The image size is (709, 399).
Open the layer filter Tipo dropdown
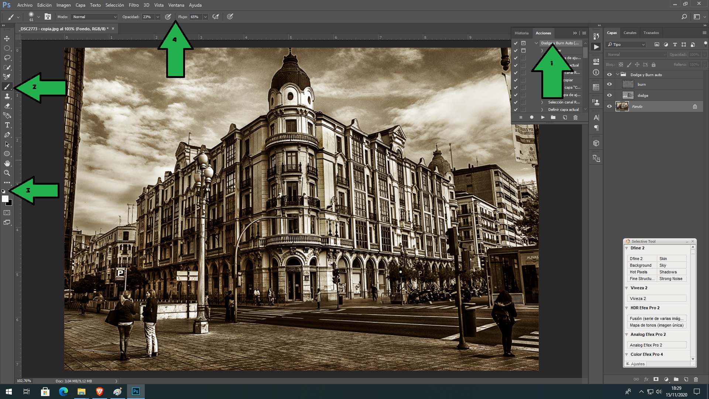tap(626, 44)
